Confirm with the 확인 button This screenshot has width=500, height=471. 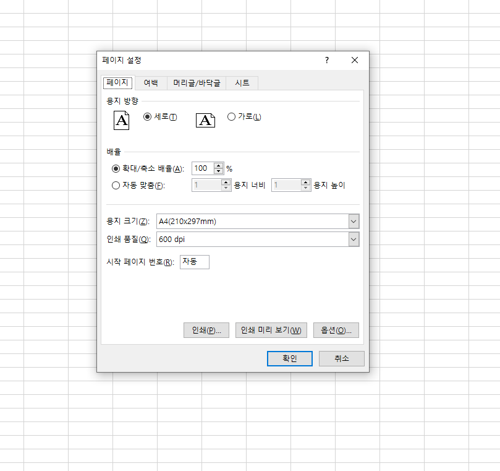point(289,358)
